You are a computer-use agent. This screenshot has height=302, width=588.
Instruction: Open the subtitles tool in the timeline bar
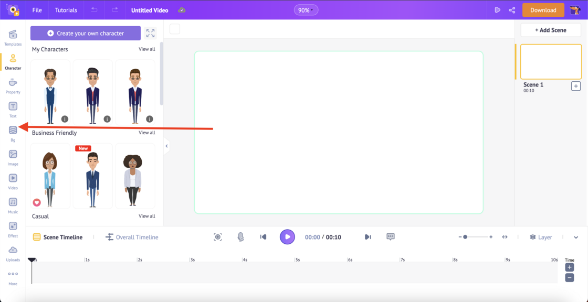pyautogui.click(x=390, y=236)
